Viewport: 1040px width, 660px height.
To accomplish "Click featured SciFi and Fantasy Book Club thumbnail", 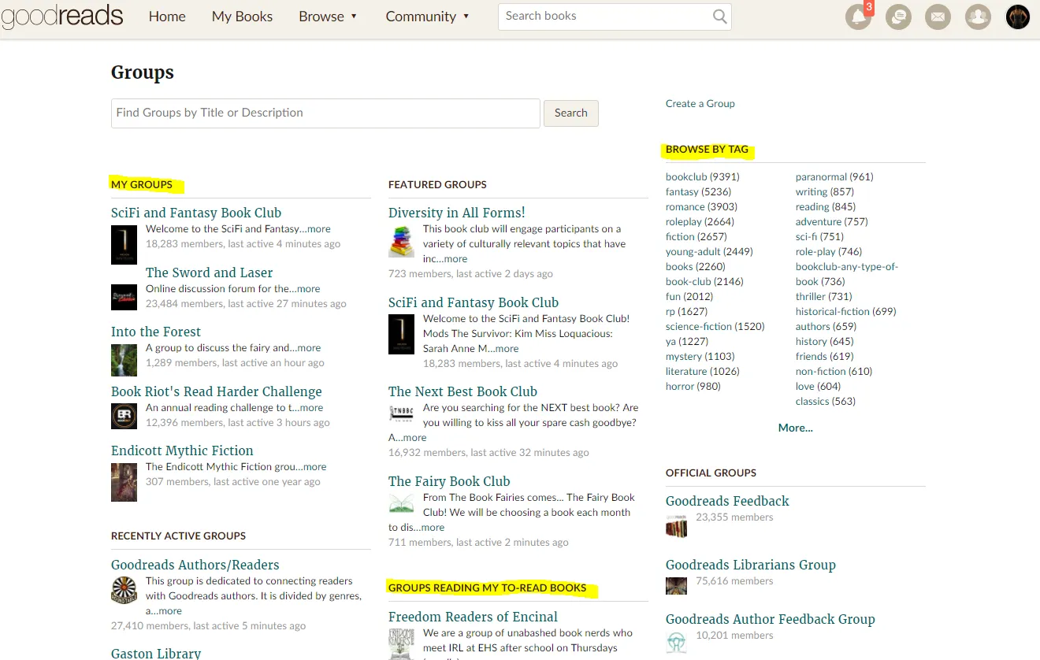I will (401, 334).
